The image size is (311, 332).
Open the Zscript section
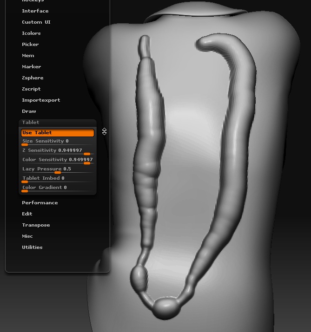(x=31, y=89)
